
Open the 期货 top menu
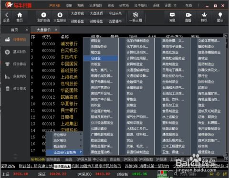pos(81,6)
